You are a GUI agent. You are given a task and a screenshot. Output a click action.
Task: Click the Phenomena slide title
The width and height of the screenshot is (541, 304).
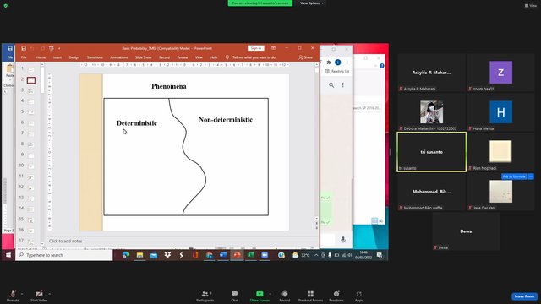(169, 86)
